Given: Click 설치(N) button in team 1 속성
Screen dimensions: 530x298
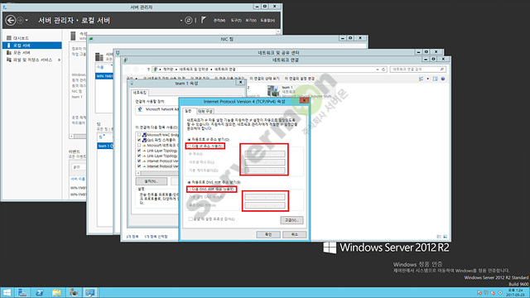Looking at the screenshot, I should (x=151, y=181).
